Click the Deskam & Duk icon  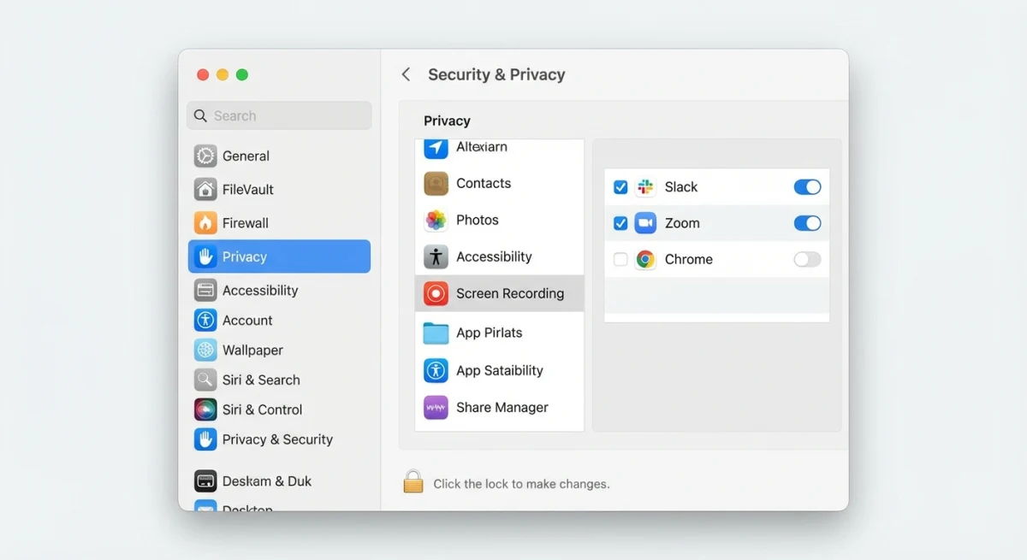205,480
